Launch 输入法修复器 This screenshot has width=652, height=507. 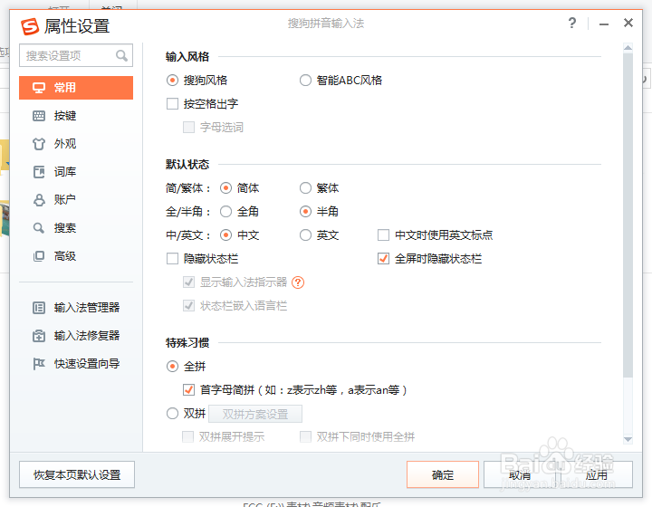click(76, 336)
